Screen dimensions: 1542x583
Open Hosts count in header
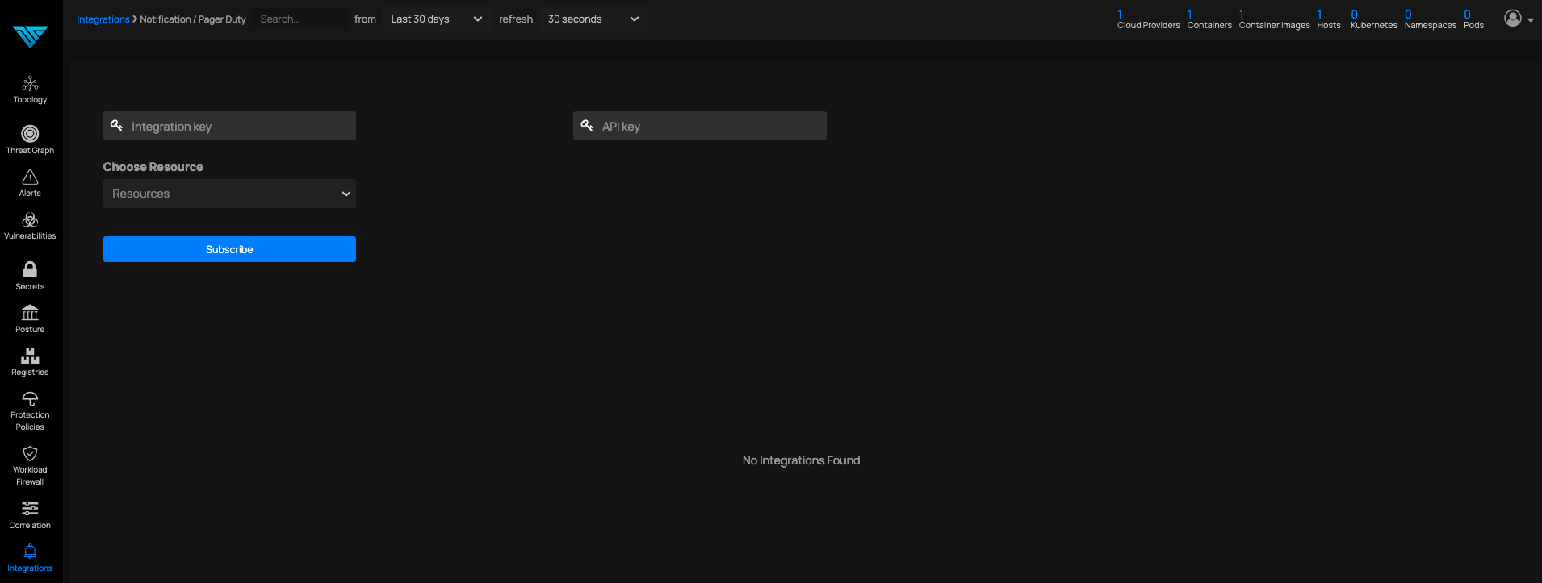point(1329,20)
